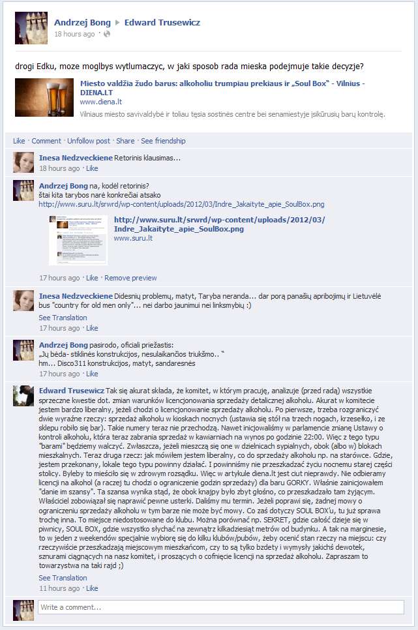Open the SoulBox screenshot preview thumbnail
Viewport: 418px width, 630px height.
point(78,240)
